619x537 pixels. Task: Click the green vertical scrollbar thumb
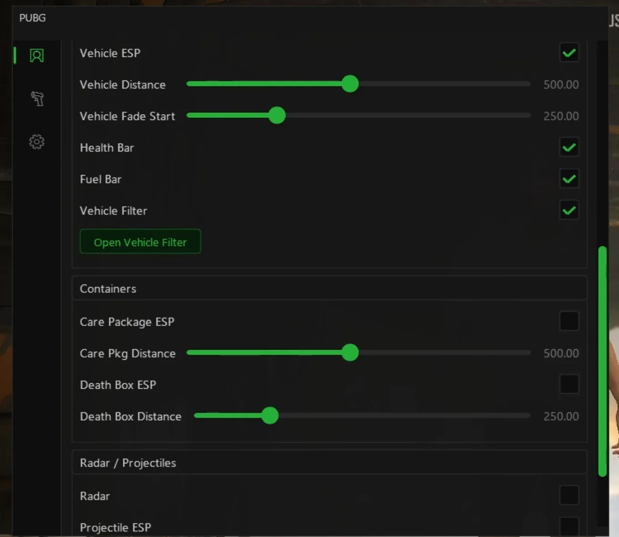(603, 361)
